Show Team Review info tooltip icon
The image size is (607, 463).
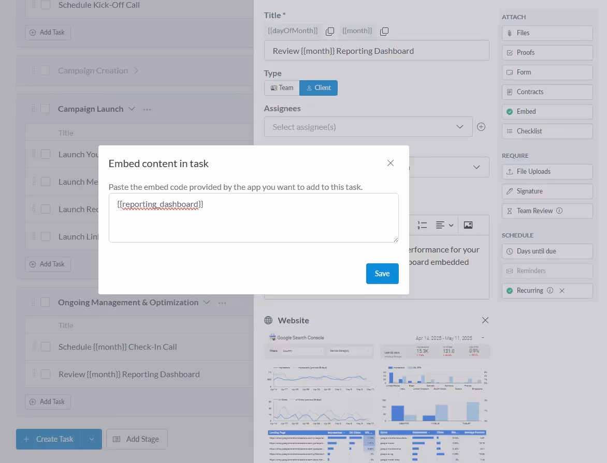[559, 211]
